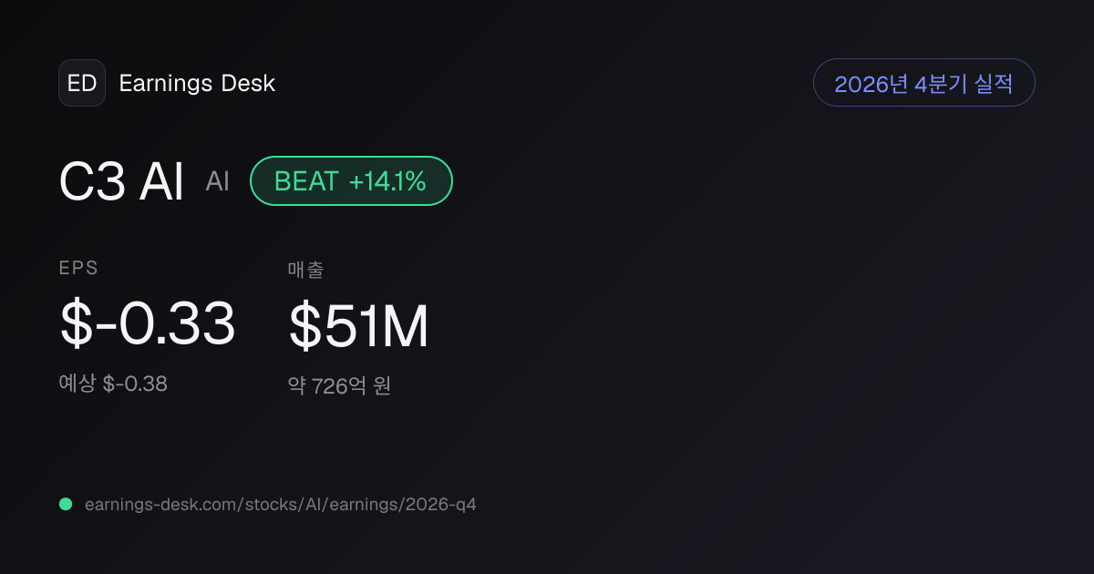Open the Earnings Desk brand name
1094x574 pixels.
click(197, 83)
